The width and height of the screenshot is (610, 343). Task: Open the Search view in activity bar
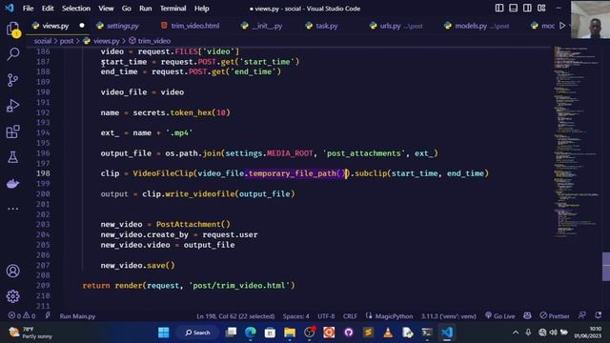[12, 54]
